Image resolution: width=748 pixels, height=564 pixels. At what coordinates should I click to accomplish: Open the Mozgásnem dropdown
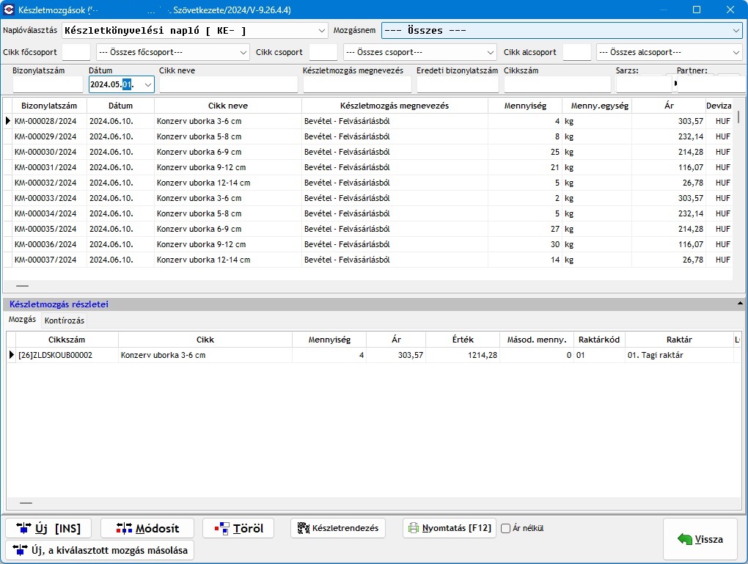click(736, 31)
